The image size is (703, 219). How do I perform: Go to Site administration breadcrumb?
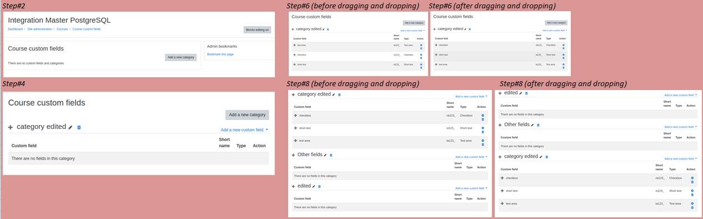click(39, 28)
